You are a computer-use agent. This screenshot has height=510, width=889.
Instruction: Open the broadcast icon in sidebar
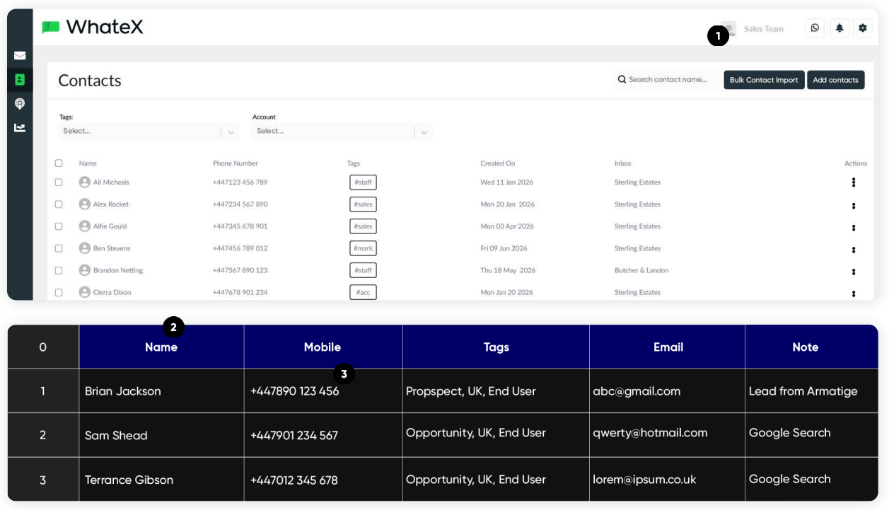(x=20, y=103)
